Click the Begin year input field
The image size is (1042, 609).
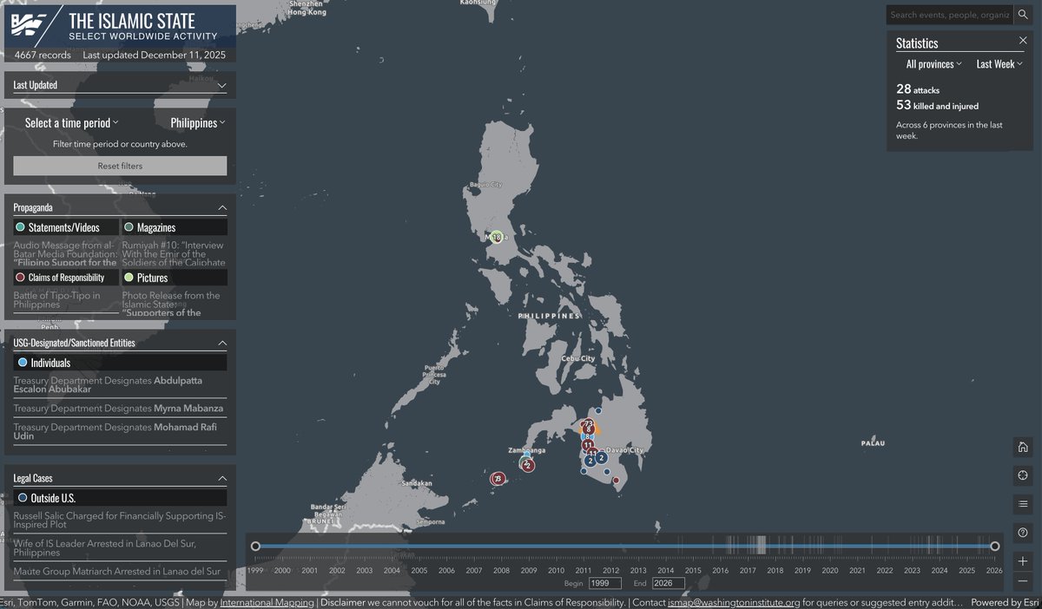point(604,583)
